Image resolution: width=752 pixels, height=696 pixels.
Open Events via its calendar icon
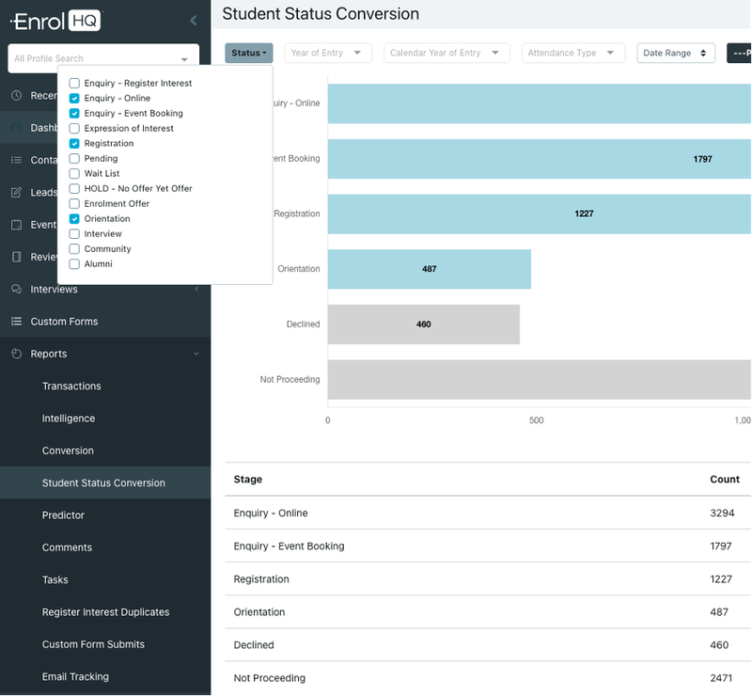15,225
